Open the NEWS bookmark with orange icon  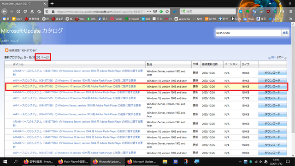[x=211, y=19]
